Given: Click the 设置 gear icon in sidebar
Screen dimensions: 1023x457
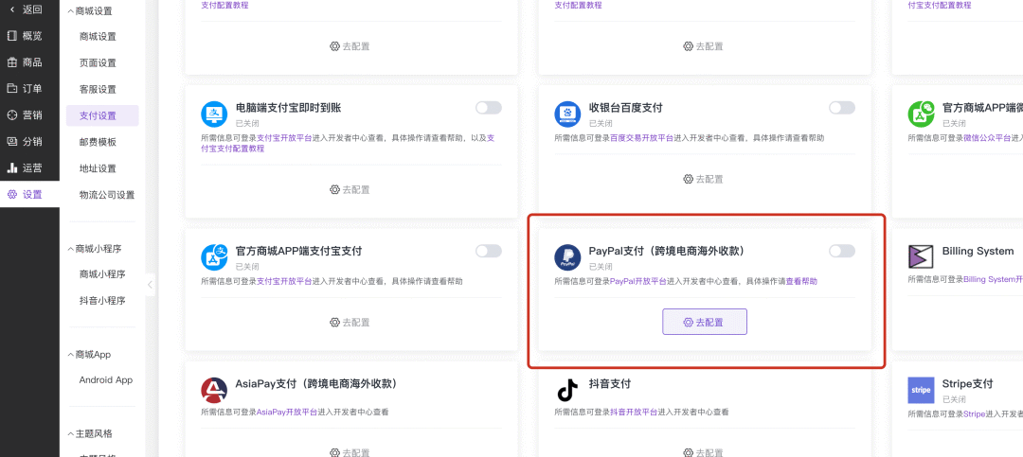Looking at the screenshot, I should [11, 194].
